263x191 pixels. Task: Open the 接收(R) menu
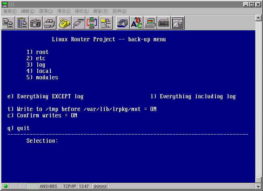(x=82, y=11)
